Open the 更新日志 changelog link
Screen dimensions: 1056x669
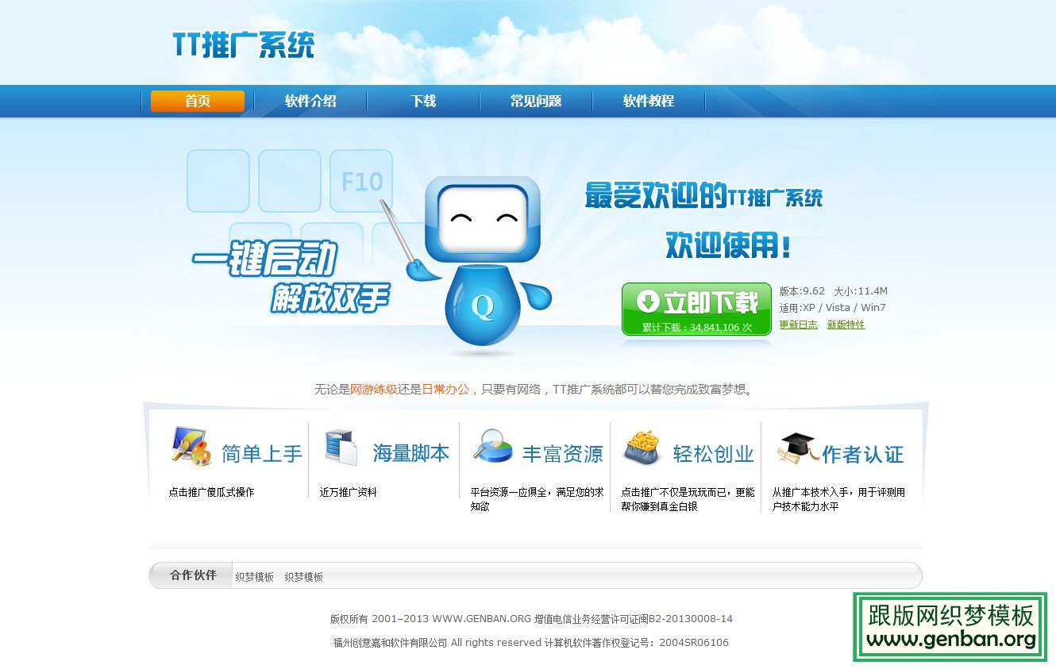click(x=797, y=324)
